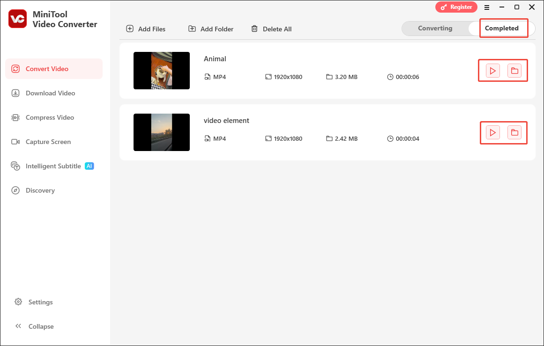Click the Animal video thumbnail

pyautogui.click(x=161, y=71)
